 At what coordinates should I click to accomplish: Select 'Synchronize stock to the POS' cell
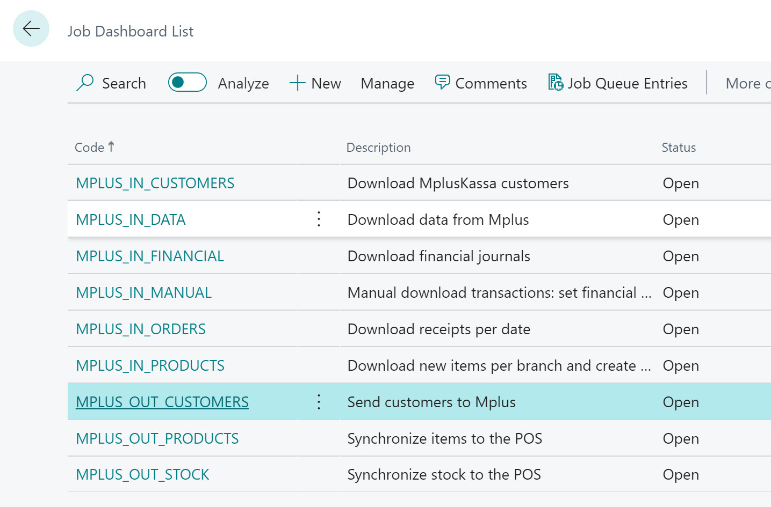tap(444, 474)
